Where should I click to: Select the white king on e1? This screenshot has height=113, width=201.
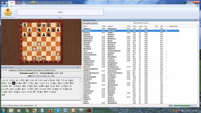(44, 58)
